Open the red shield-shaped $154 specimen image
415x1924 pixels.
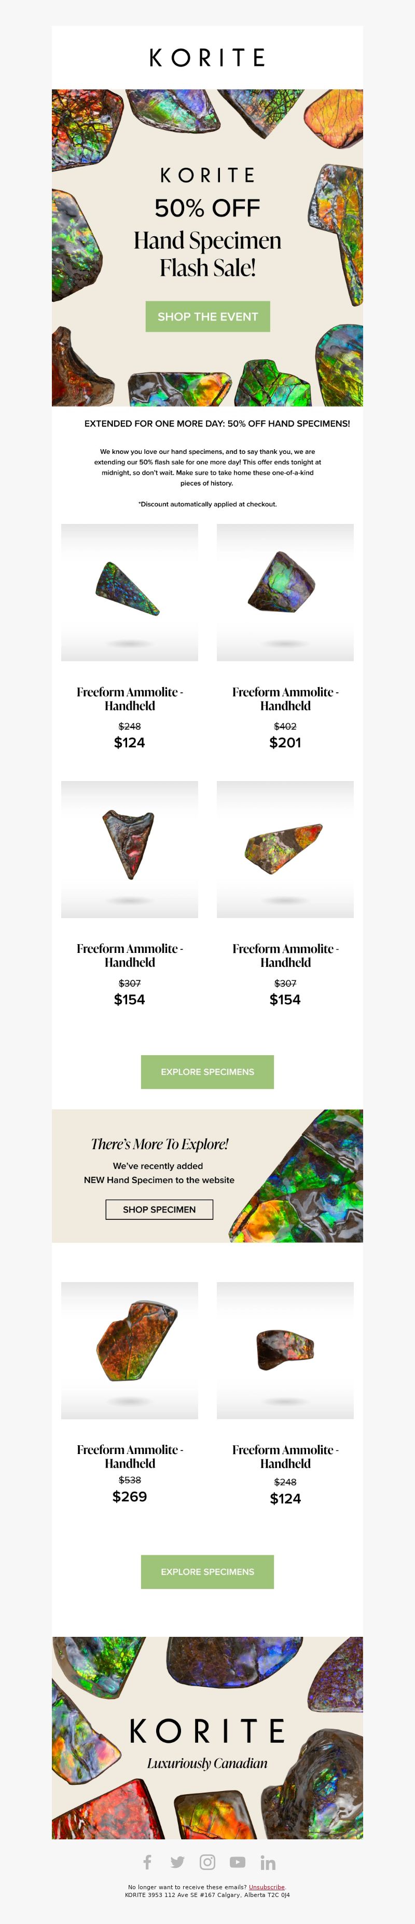point(130,849)
